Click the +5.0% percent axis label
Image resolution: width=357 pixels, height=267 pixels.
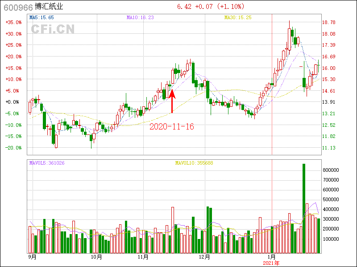click(x=12, y=91)
